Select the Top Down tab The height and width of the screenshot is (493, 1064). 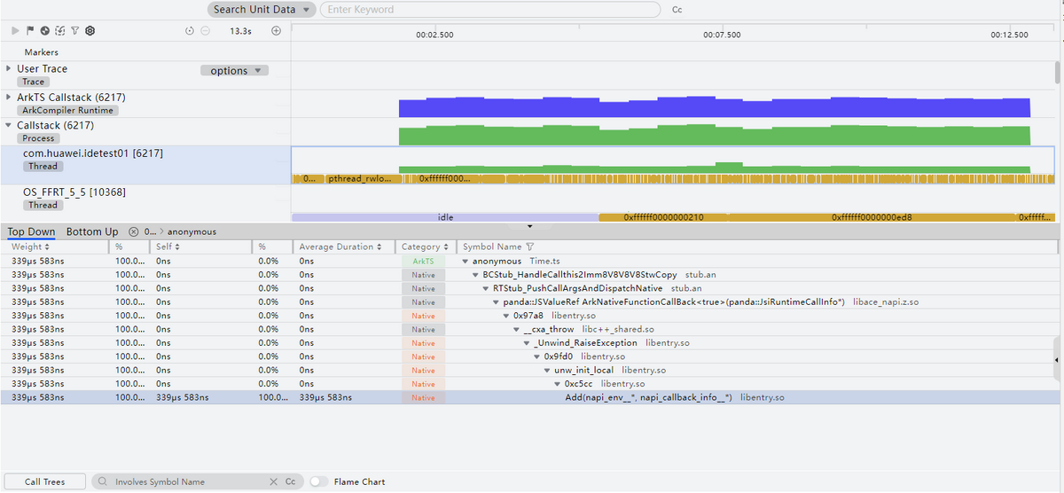pos(31,231)
